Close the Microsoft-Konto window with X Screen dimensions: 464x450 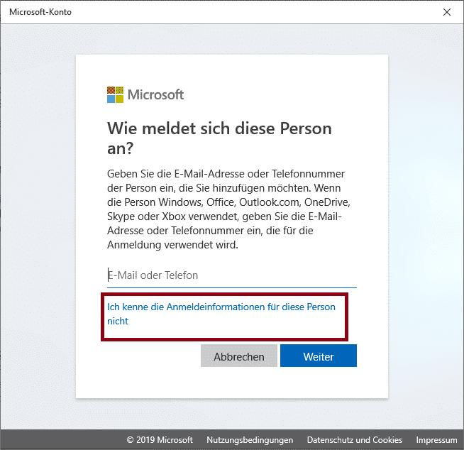(447, 12)
